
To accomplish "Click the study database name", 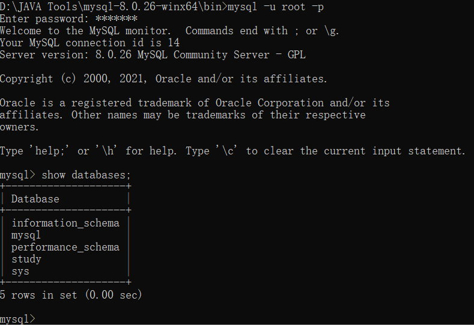I will pos(26,259).
